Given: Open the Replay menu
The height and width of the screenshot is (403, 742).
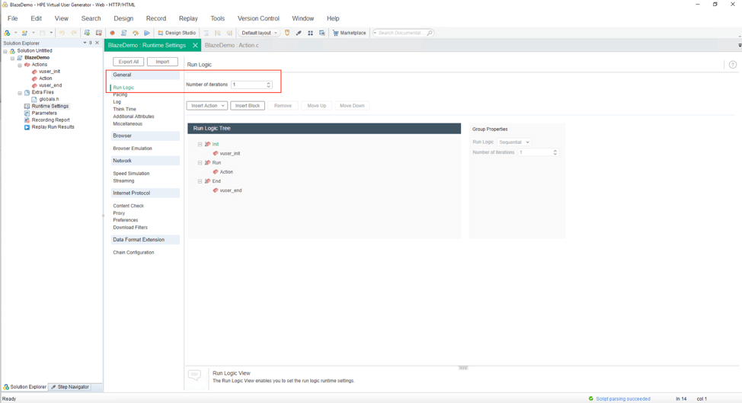Looking at the screenshot, I should click(188, 18).
